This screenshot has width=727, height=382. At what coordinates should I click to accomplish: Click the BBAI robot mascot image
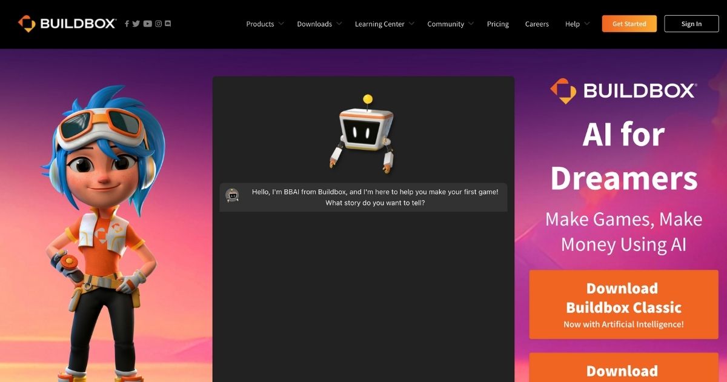363,133
